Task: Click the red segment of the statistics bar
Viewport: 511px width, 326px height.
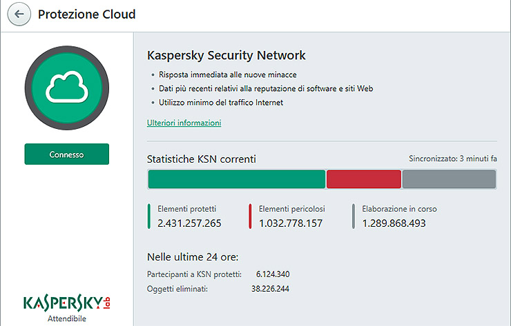Action: [363, 179]
